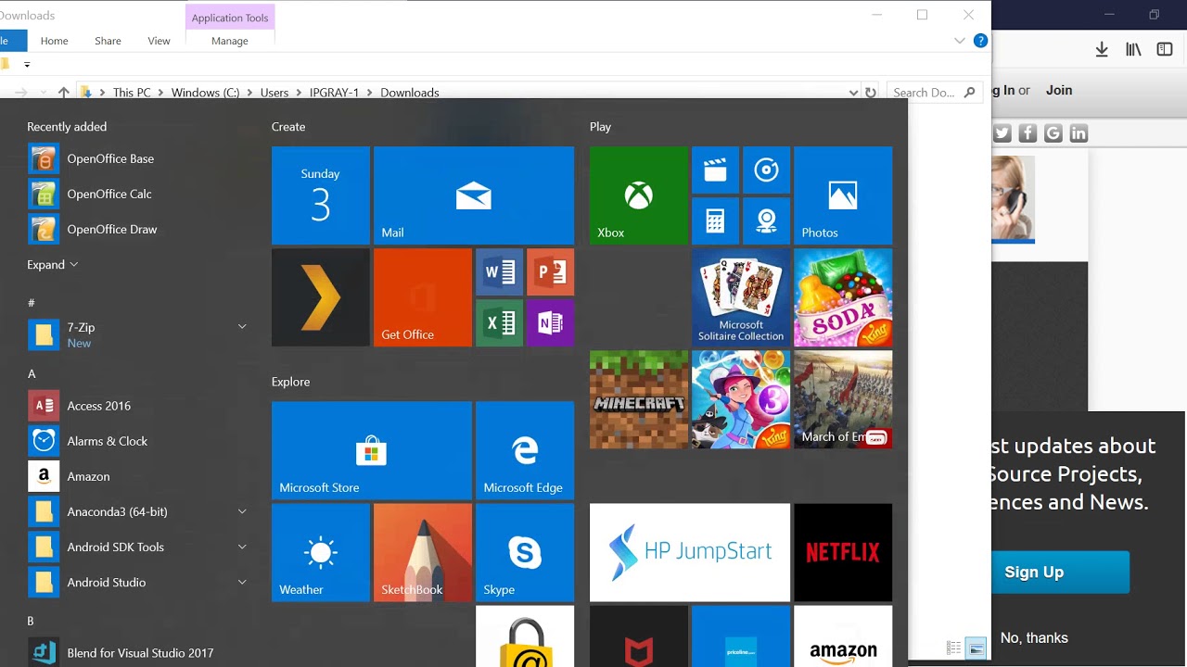The image size is (1187, 667).
Task: Select Application Tools contextual tab
Action: click(230, 18)
